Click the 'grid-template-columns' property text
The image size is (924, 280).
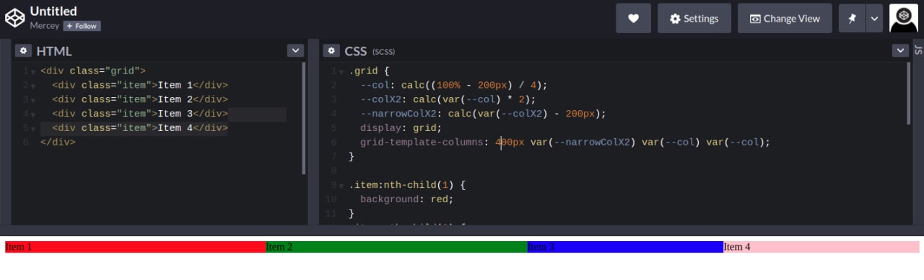point(422,143)
